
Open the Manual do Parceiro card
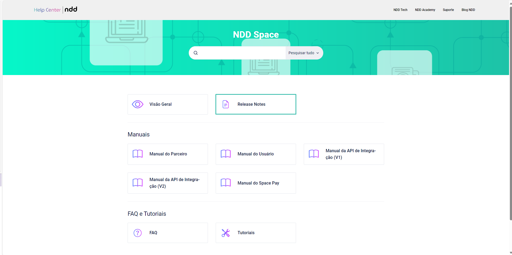pos(168,154)
